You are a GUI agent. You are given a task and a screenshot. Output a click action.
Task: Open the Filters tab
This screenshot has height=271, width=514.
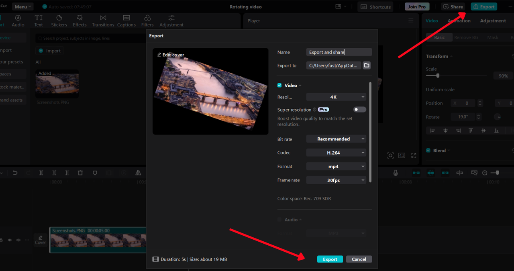[147, 21]
